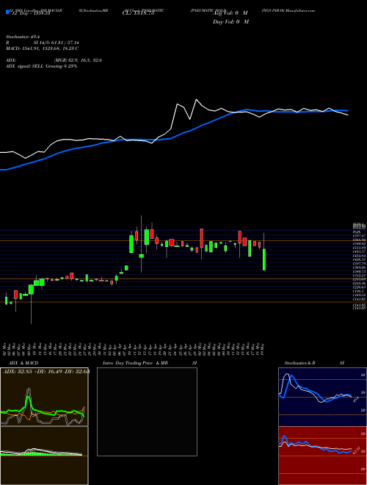The image size is (367, 485).
Task: Click the last tall green candlestick
Action: click(264, 259)
